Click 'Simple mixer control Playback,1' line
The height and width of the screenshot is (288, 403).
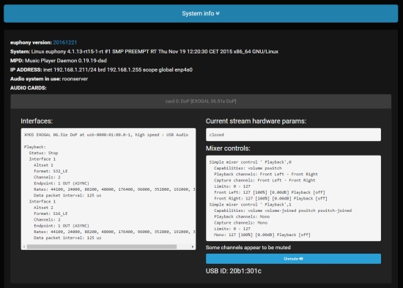coord(250,205)
